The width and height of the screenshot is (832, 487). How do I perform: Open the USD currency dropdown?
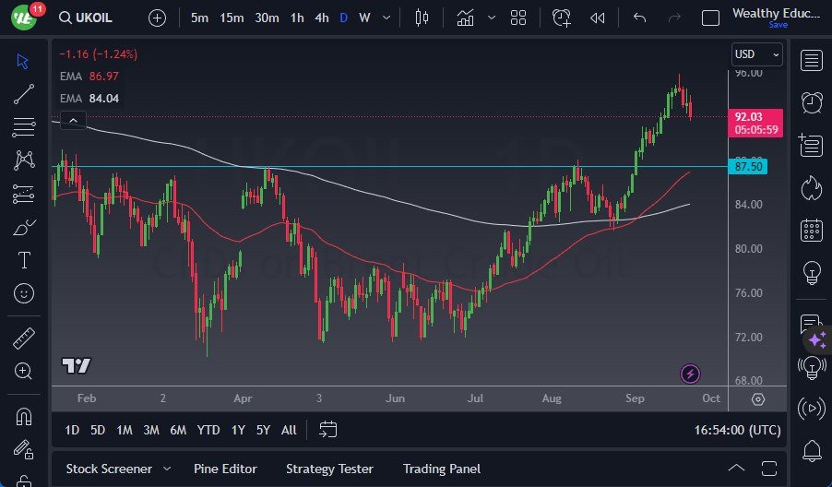(756, 54)
